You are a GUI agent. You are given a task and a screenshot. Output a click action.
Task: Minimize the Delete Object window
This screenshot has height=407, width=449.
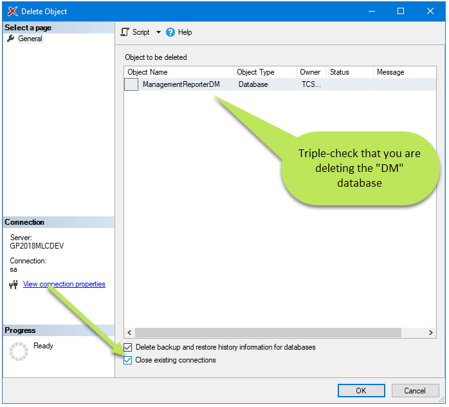pos(372,11)
